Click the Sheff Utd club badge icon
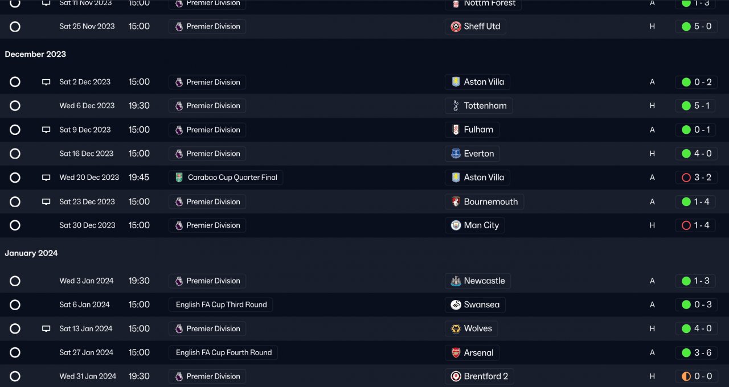The image size is (729, 387). (x=456, y=27)
